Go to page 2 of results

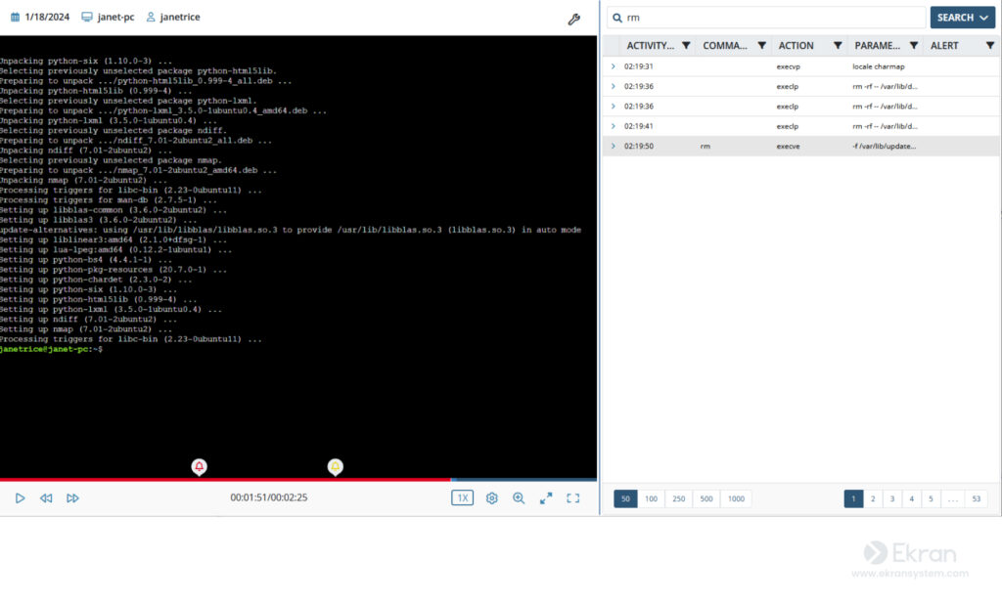pos(873,498)
